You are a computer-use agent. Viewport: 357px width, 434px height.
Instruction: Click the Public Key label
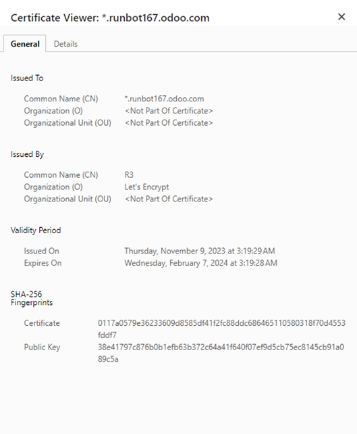[42, 347]
